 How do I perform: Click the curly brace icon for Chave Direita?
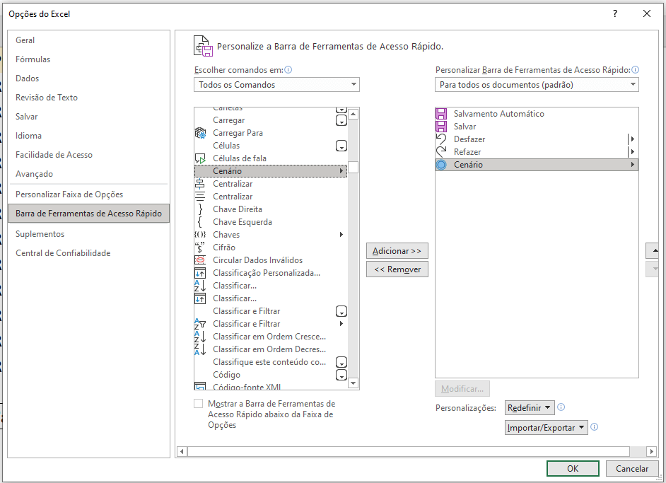[200, 209]
